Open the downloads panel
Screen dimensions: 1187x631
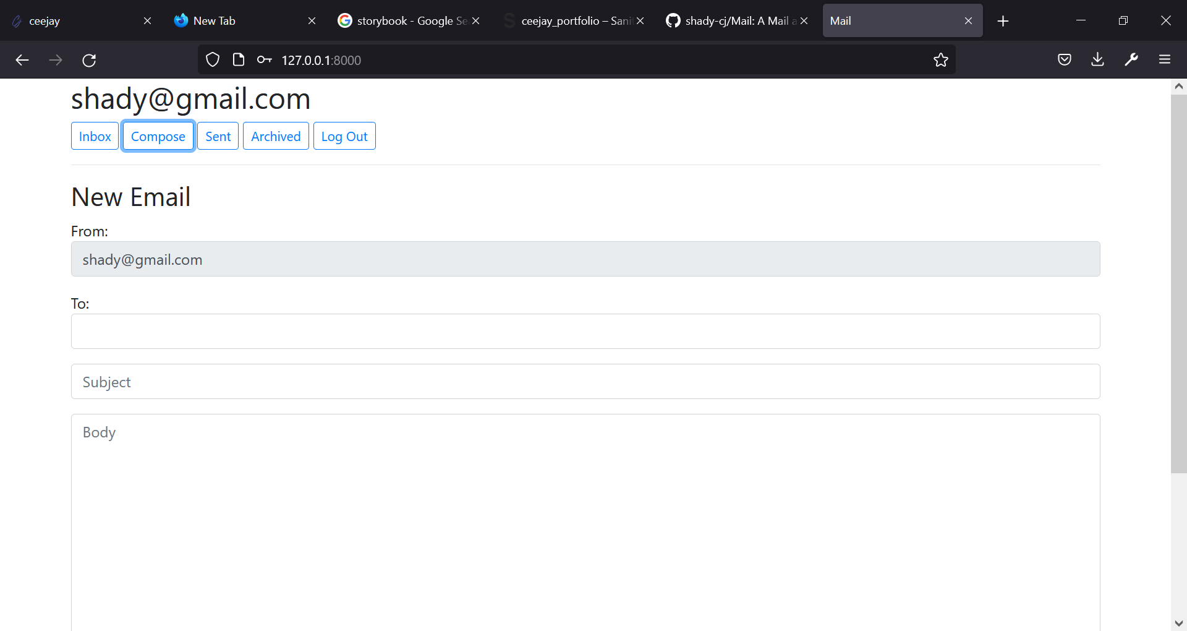[1098, 60]
